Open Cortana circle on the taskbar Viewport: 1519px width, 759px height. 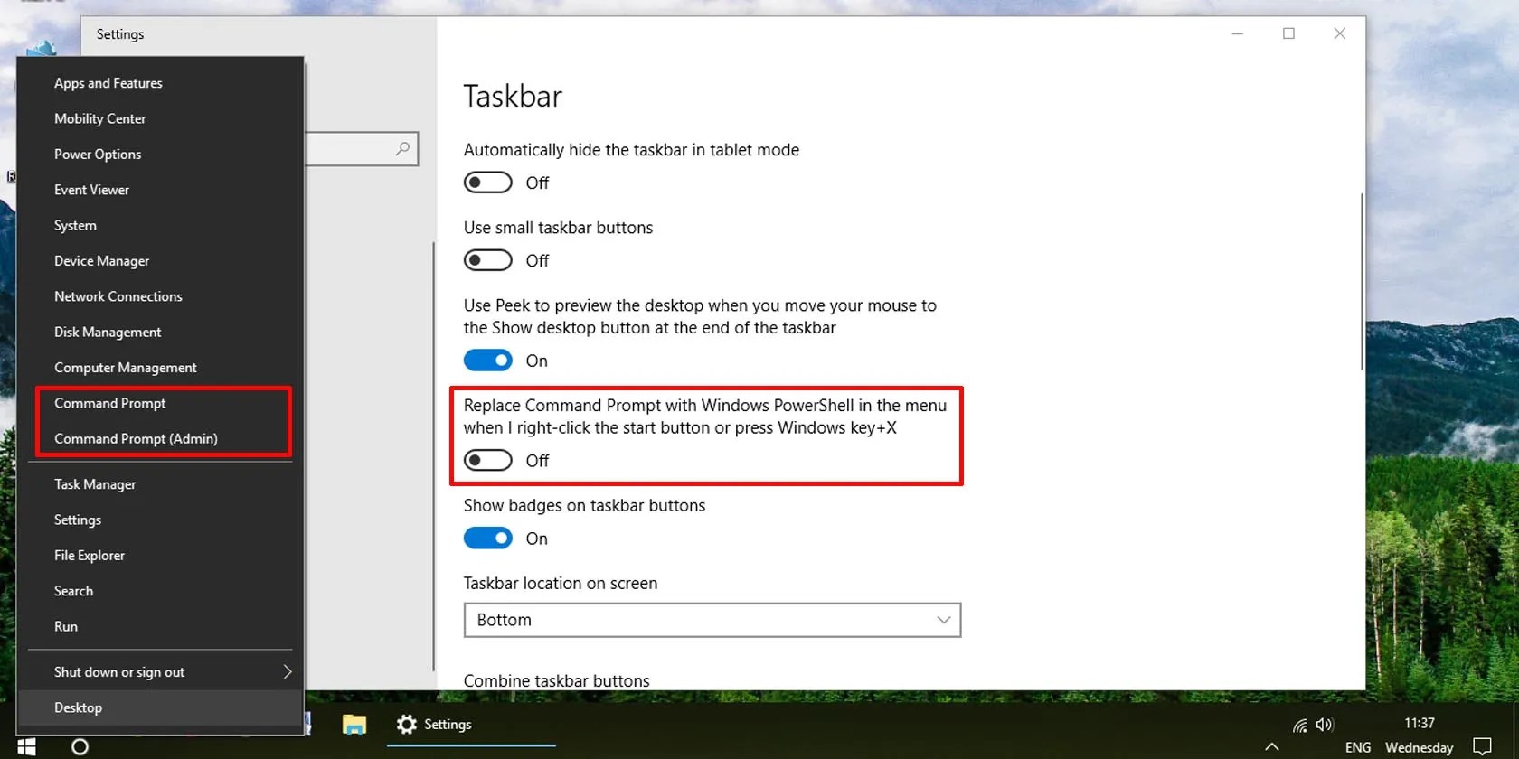[80, 746]
